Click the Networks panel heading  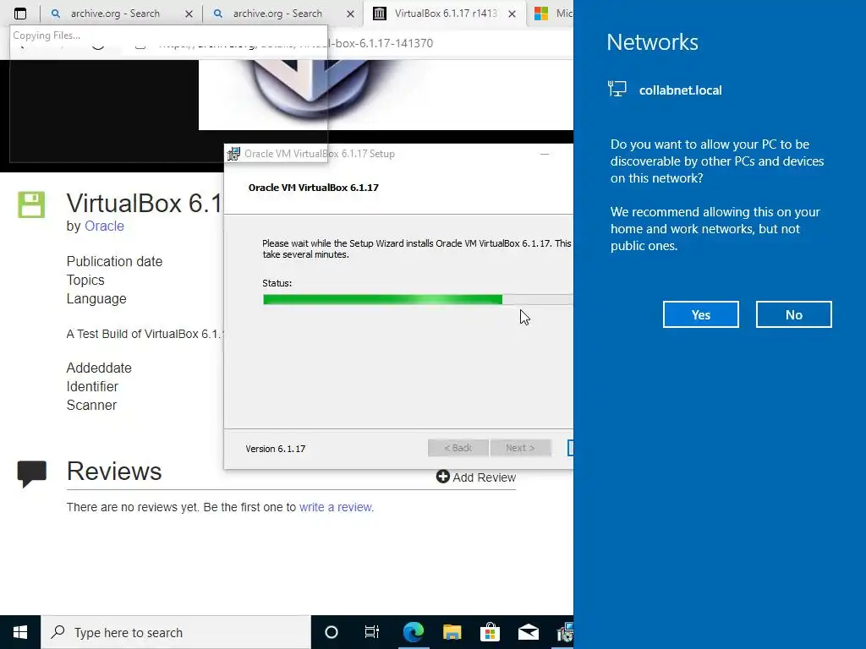point(652,42)
